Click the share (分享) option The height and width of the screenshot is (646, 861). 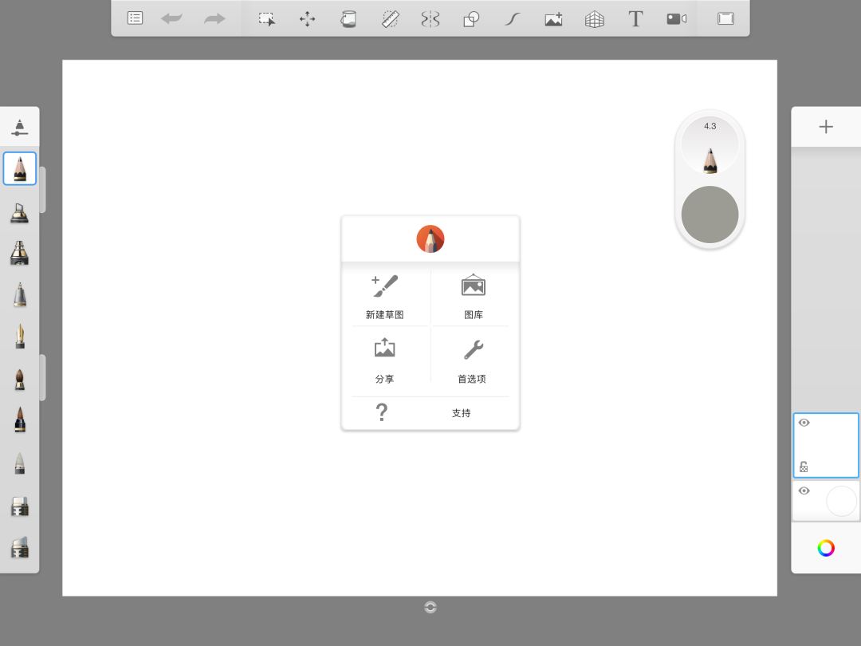tap(385, 360)
